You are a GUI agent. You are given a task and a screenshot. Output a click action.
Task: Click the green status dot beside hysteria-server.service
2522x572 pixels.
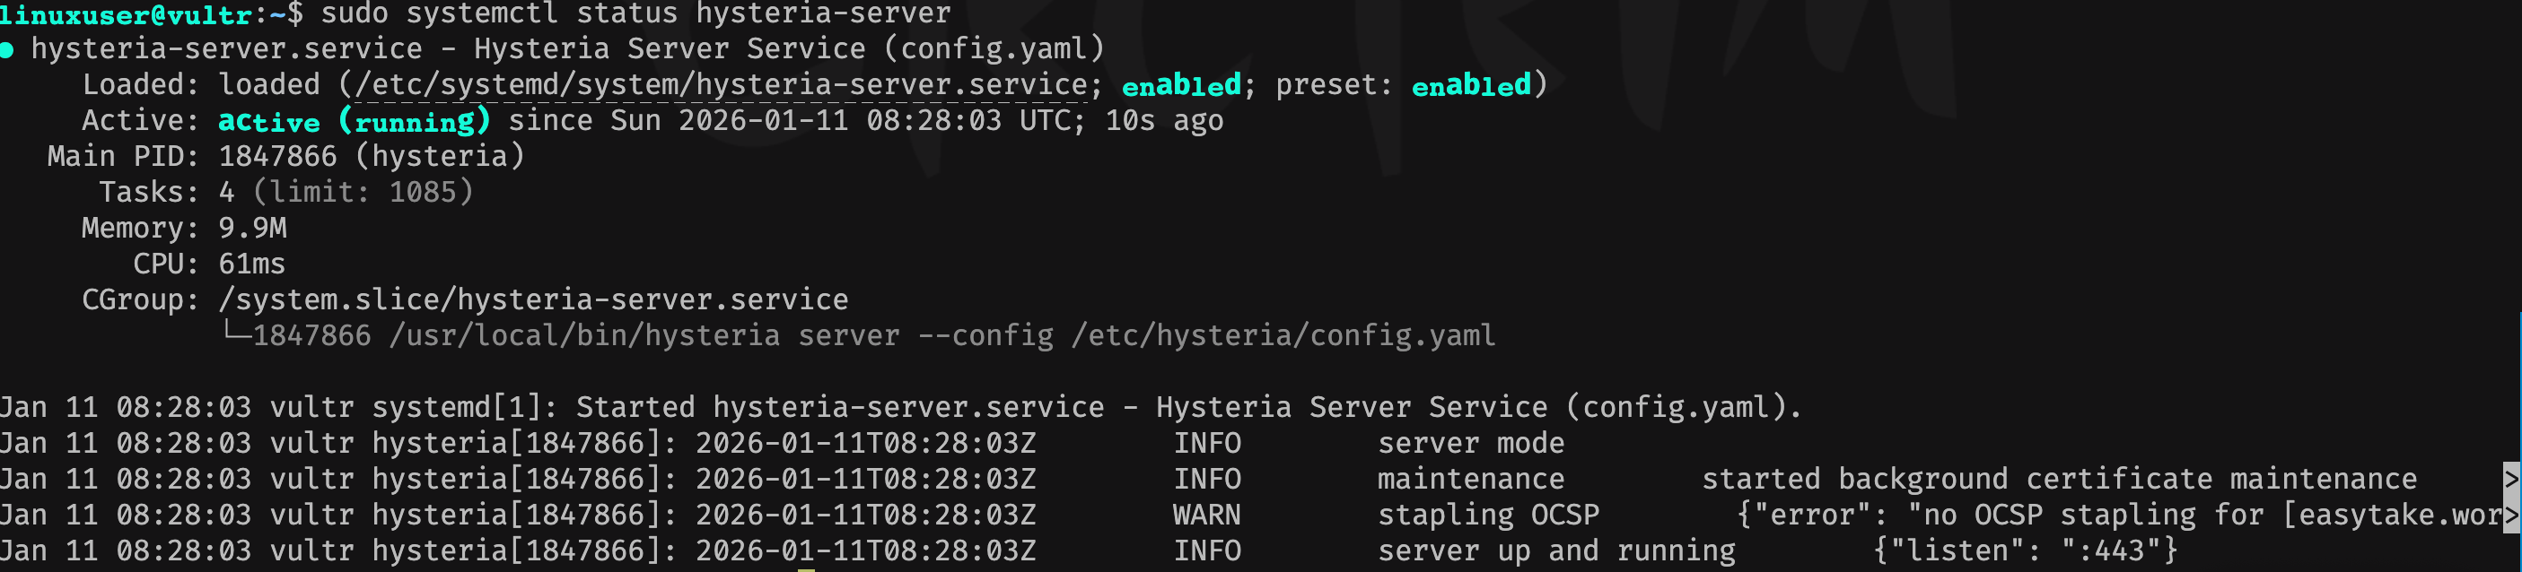pos(7,50)
